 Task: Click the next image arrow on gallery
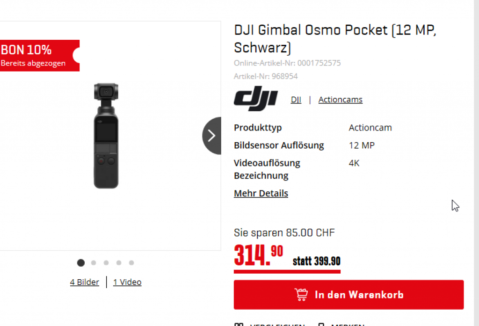pos(212,136)
